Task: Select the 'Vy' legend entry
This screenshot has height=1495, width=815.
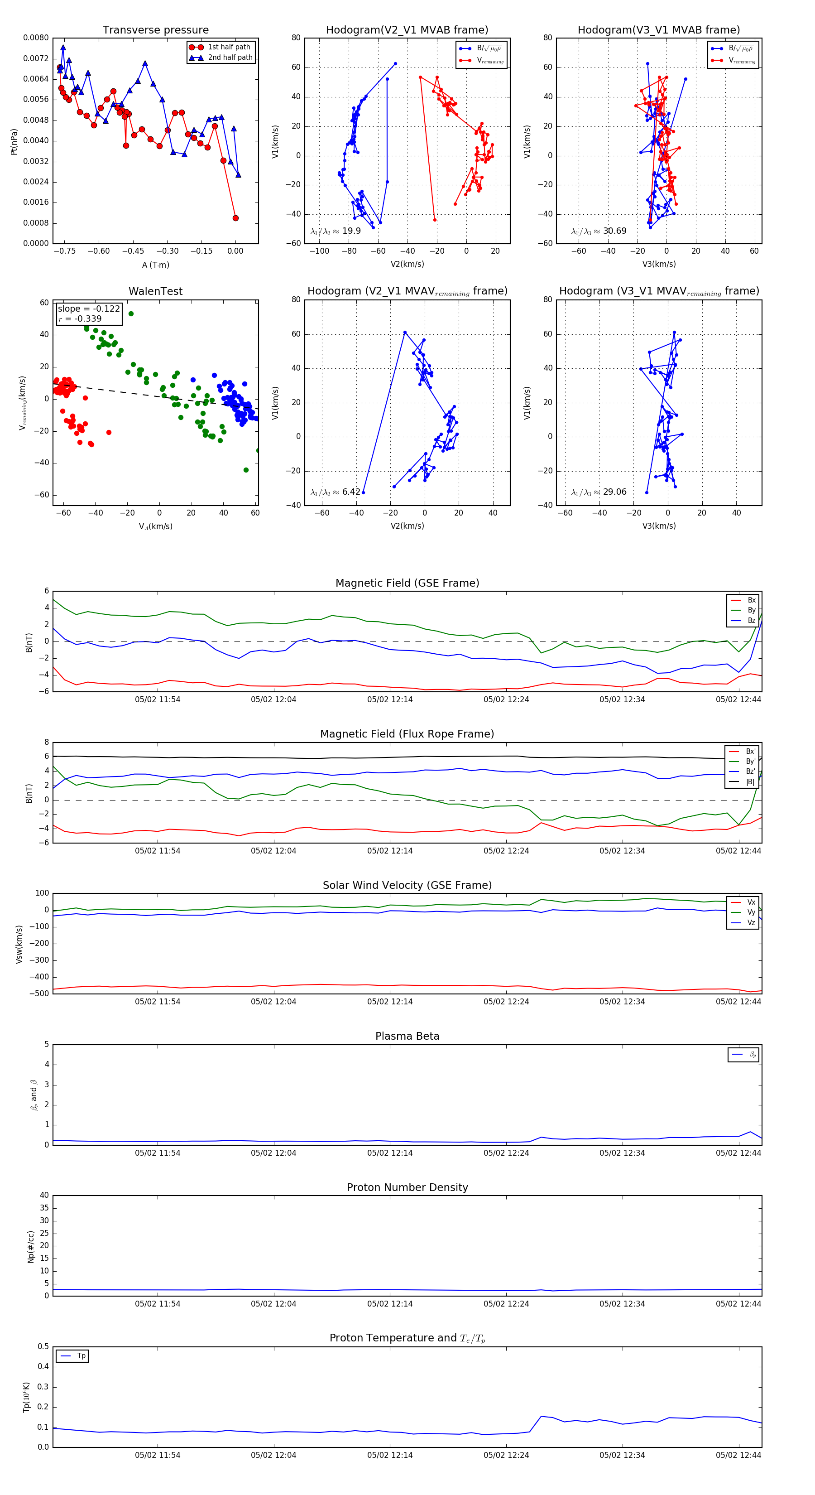Action: point(743,913)
